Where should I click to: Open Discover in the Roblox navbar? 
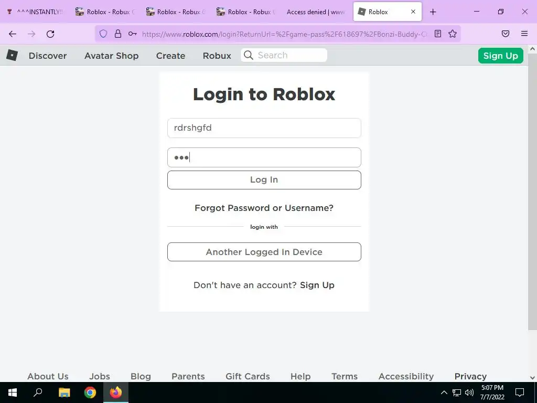click(x=48, y=56)
